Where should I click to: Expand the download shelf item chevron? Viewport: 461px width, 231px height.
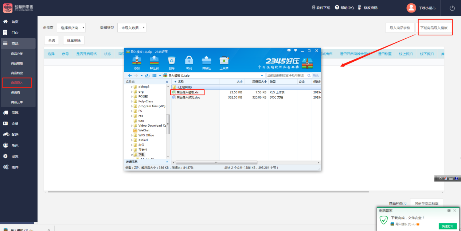(x=49, y=230)
